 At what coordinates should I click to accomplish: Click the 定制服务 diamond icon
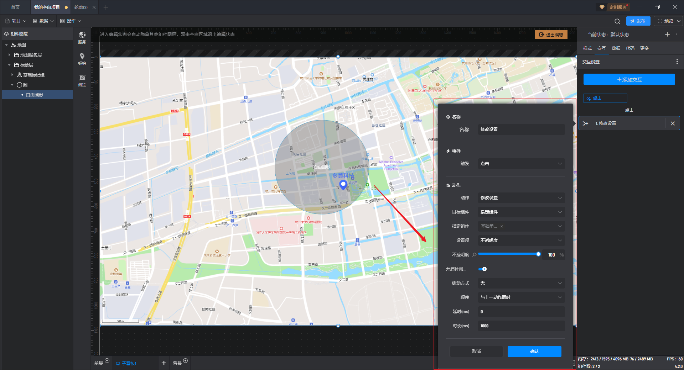click(x=602, y=7)
